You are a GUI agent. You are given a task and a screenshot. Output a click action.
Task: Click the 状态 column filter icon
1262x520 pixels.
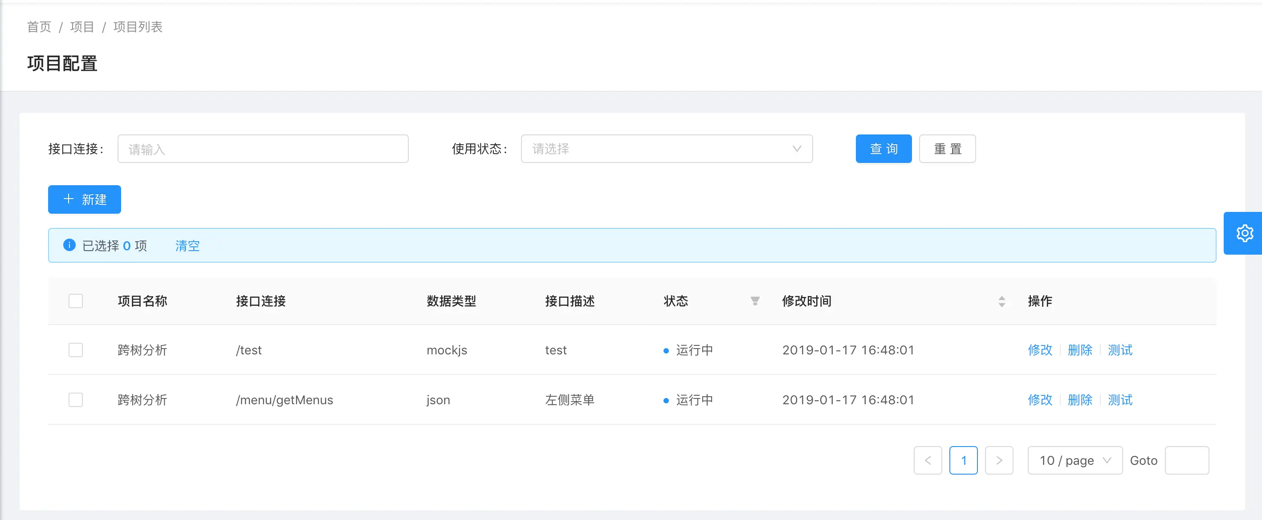755,301
